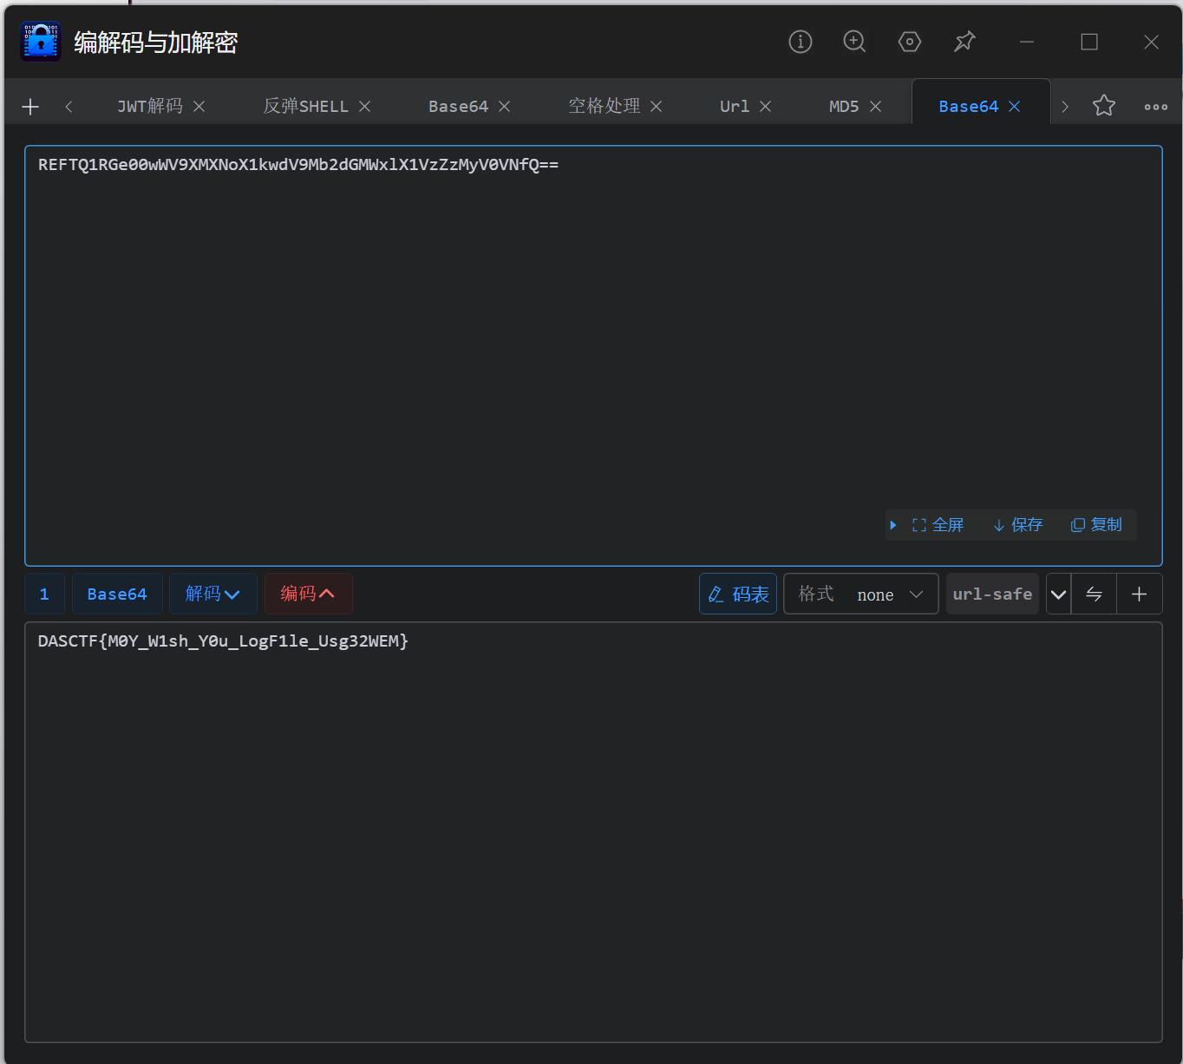The height and width of the screenshot is (1064, 1183).
Task: Click the 保存 save button
Action: click(x=1018, y=525)
